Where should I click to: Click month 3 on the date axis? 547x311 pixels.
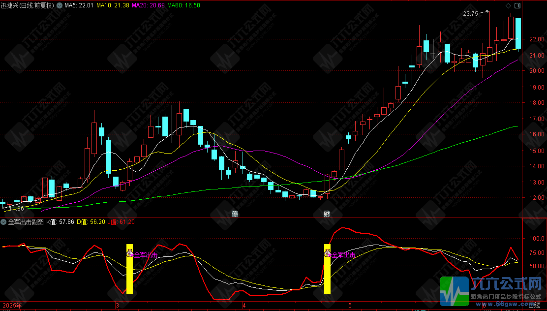click(117, 306)
